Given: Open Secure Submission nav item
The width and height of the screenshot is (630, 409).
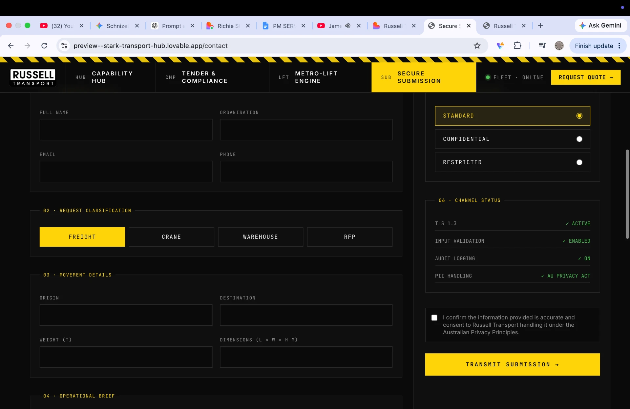Looking at the screenshot, I should (x=424, y=77).
